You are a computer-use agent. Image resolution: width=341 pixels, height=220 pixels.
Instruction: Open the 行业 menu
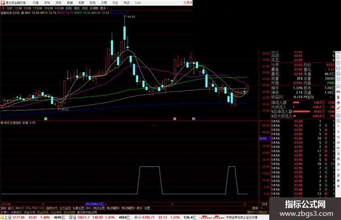115,3
